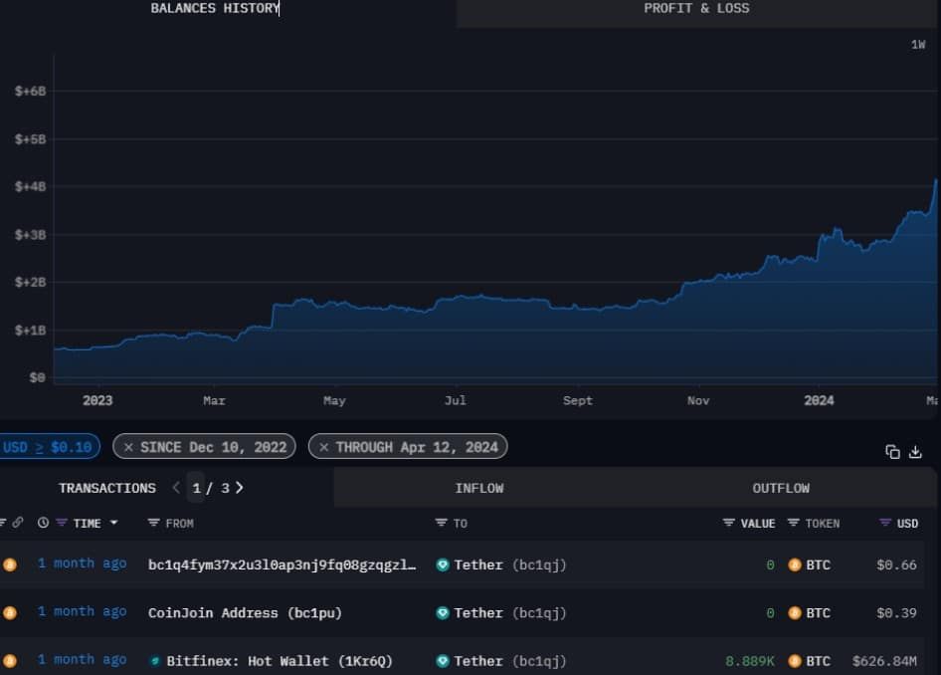Open the bc1q4fym37x2u3l0ap3nj9fq08gzqgzl address

tap(282, 565)
